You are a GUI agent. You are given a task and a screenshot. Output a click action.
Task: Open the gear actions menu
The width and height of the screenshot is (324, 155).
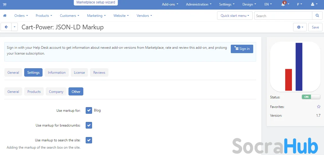click(x=300, y=27)
